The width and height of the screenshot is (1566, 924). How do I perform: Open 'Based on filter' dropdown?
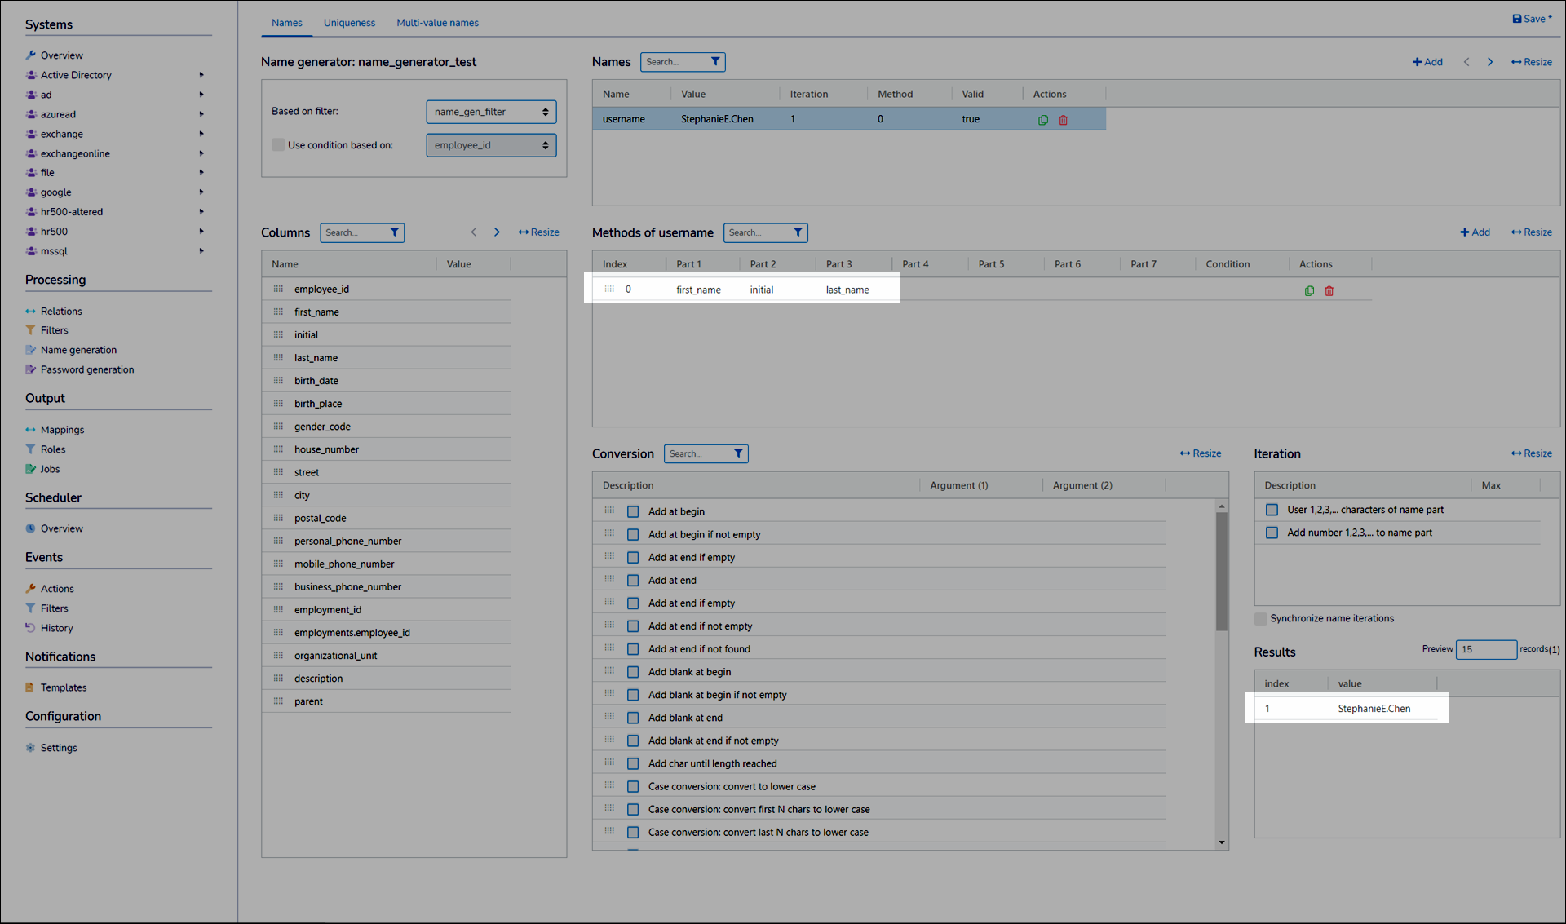(491, 112)
